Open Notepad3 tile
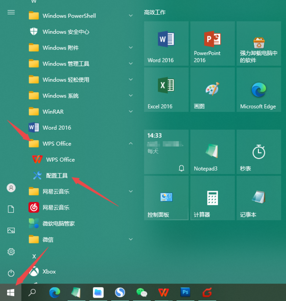This screenshot has width=286, height=301. point(213,152)
